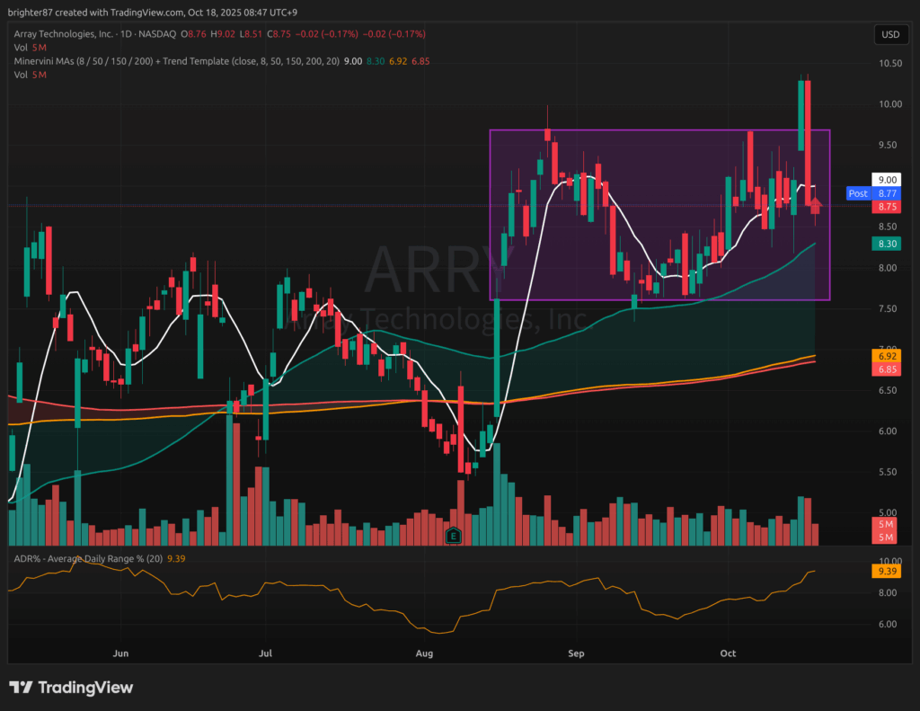
Task: Click the white 9.00 moving average price tag
Action: point(889,180)
